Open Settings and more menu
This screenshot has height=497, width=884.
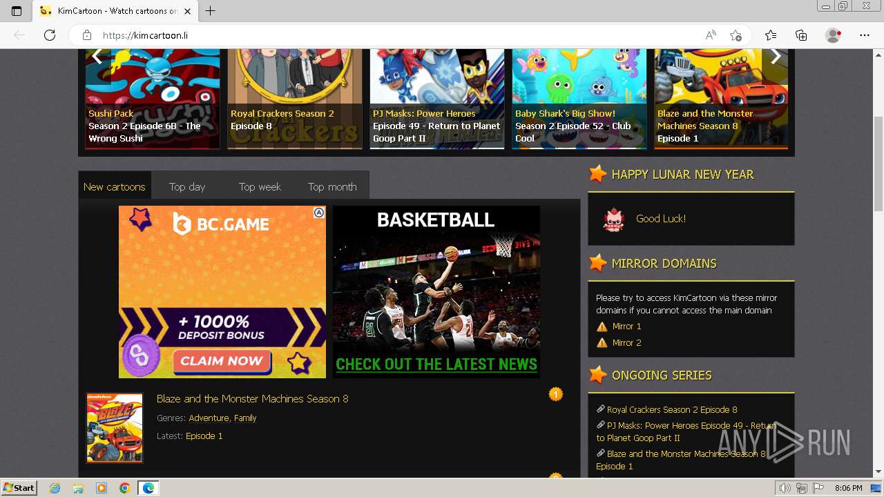coord(865,35)
